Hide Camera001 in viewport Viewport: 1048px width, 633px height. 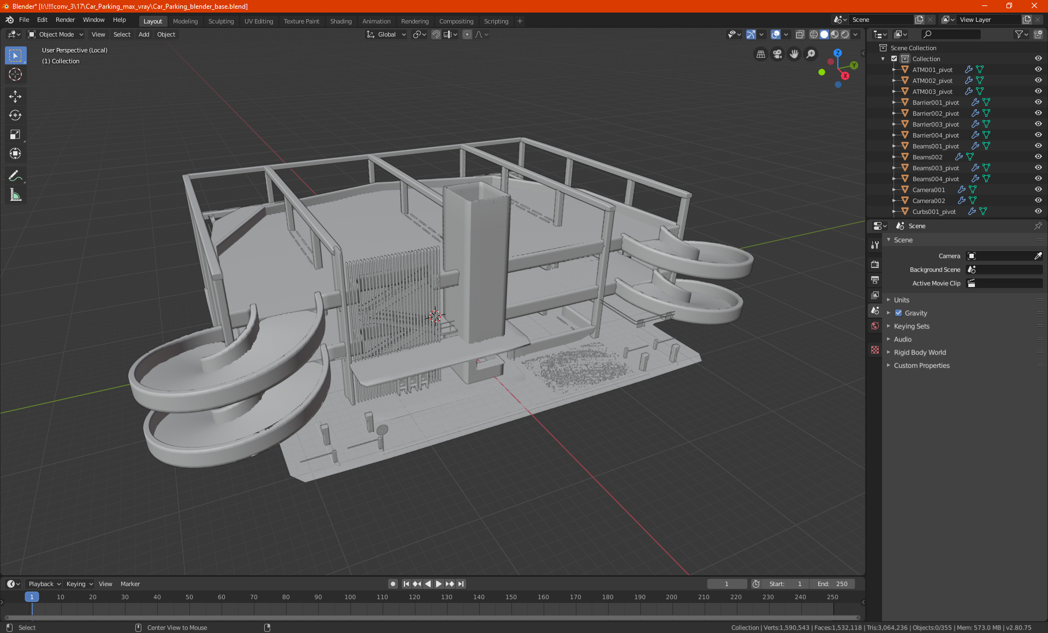(1038, 190)
